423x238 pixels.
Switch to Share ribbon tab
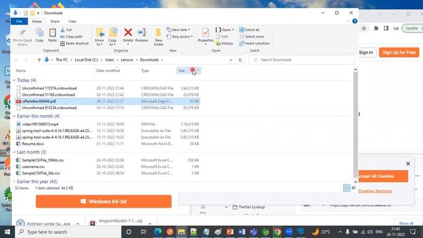coord(55,21)
